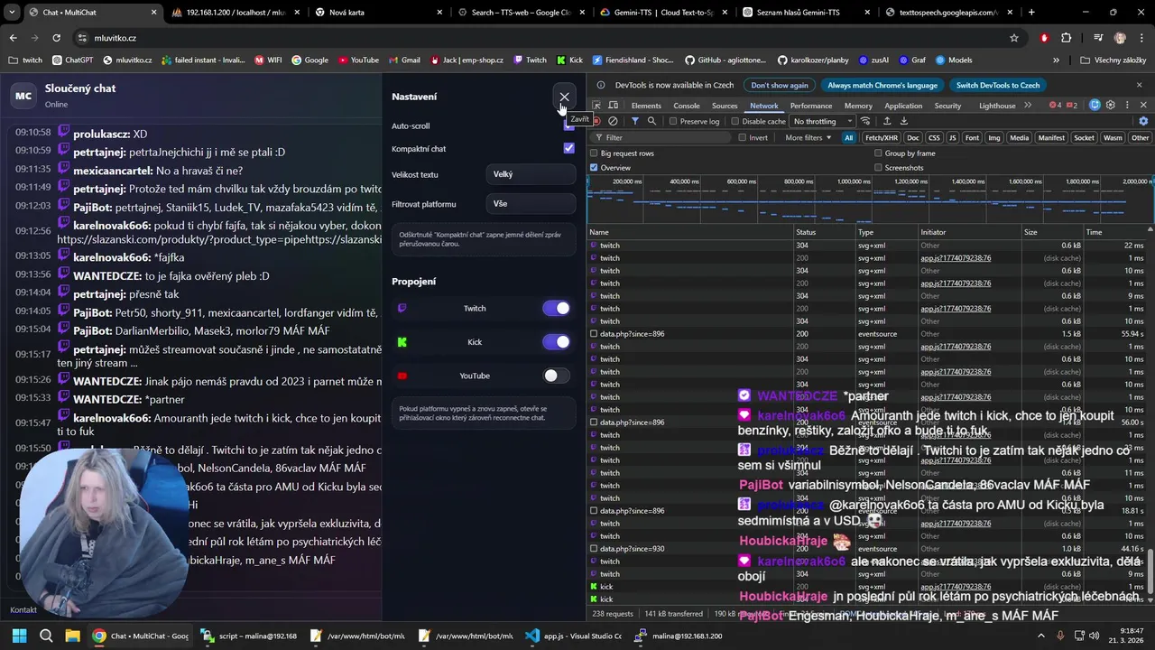Sort network table by Status column

point(823,232)
